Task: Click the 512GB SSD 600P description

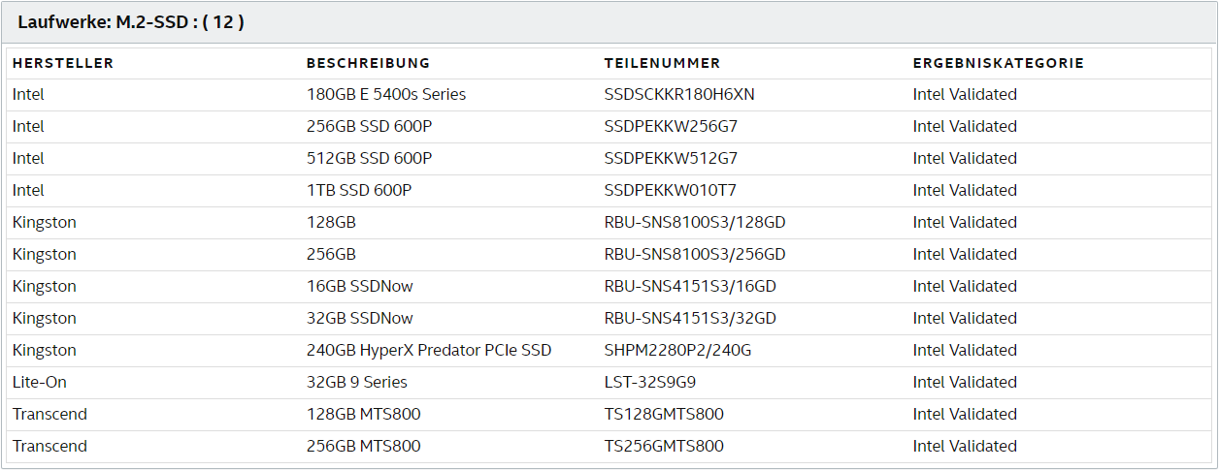Action: (x=370, y=159)
